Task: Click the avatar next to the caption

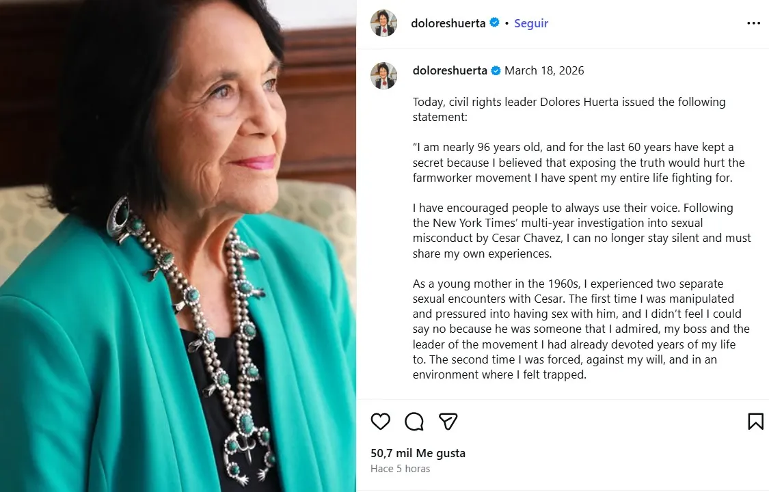Action: (383, 76)
